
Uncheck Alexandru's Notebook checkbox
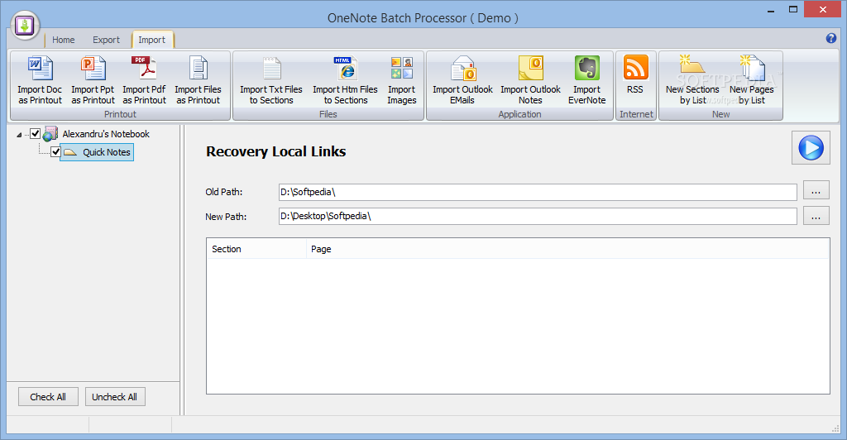pos(35,133)
